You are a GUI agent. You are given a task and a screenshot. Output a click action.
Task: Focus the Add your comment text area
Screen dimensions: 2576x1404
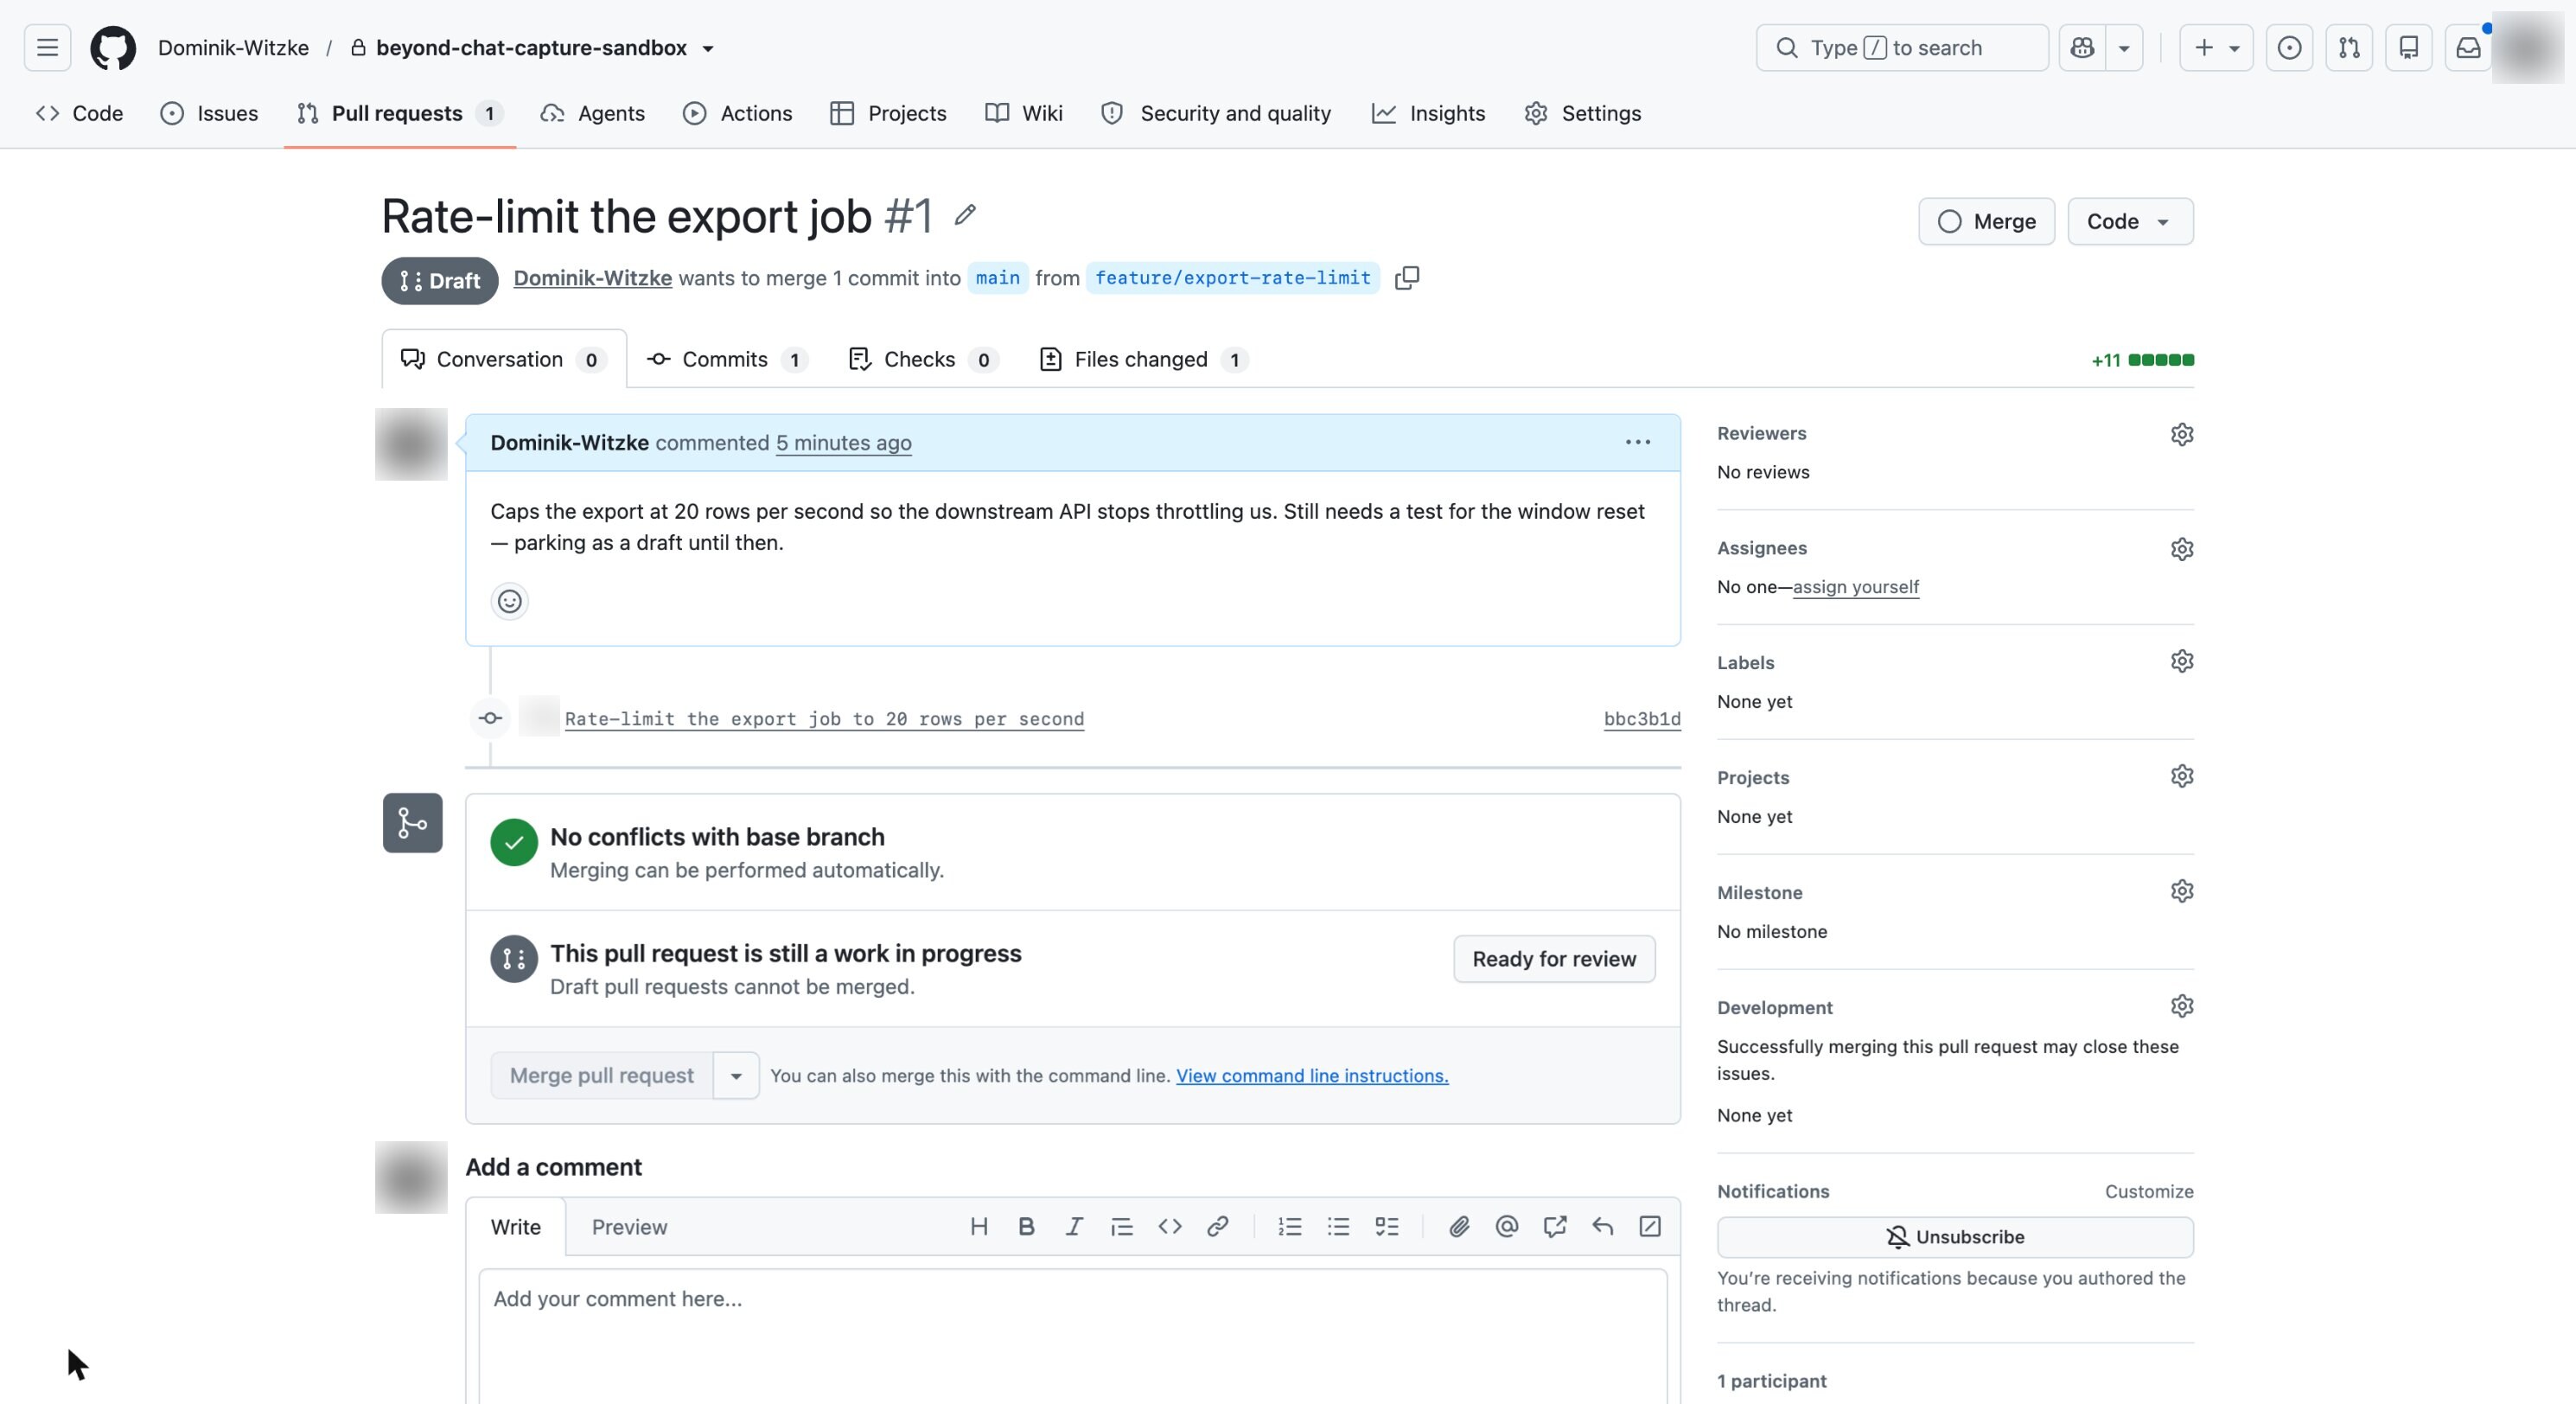(1073, 1336)
